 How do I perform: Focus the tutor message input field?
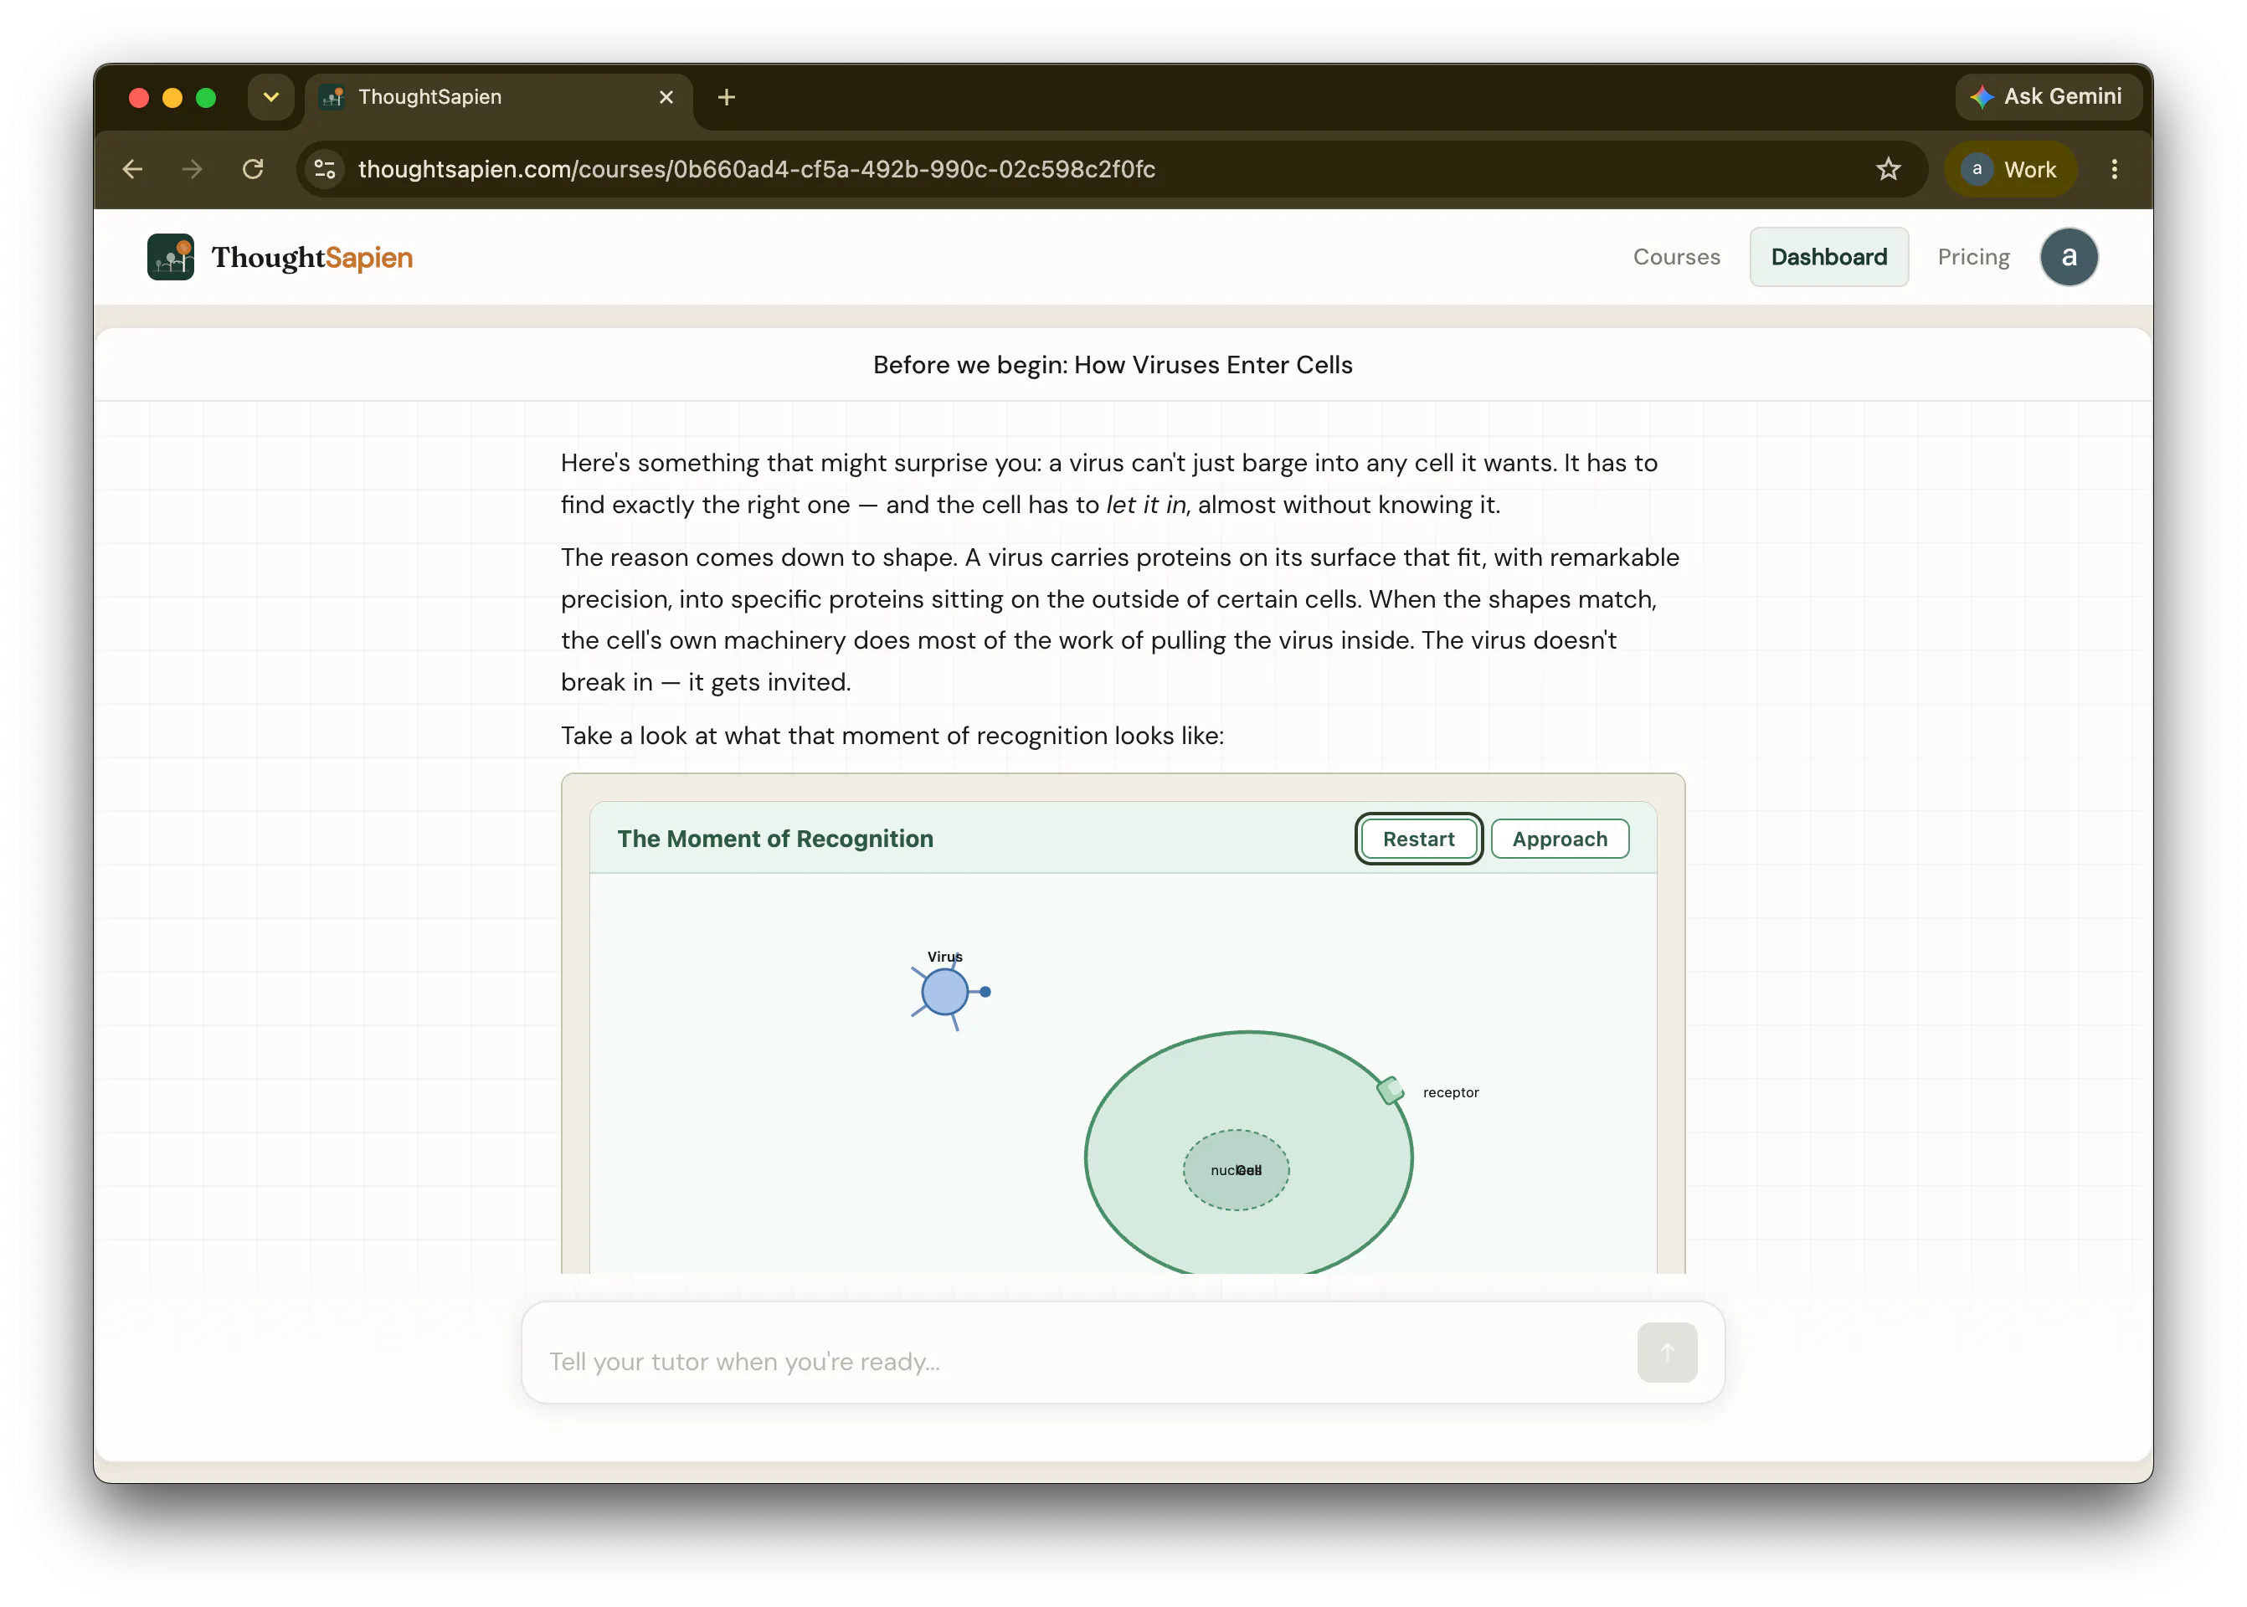[x=1089, y=1361]
